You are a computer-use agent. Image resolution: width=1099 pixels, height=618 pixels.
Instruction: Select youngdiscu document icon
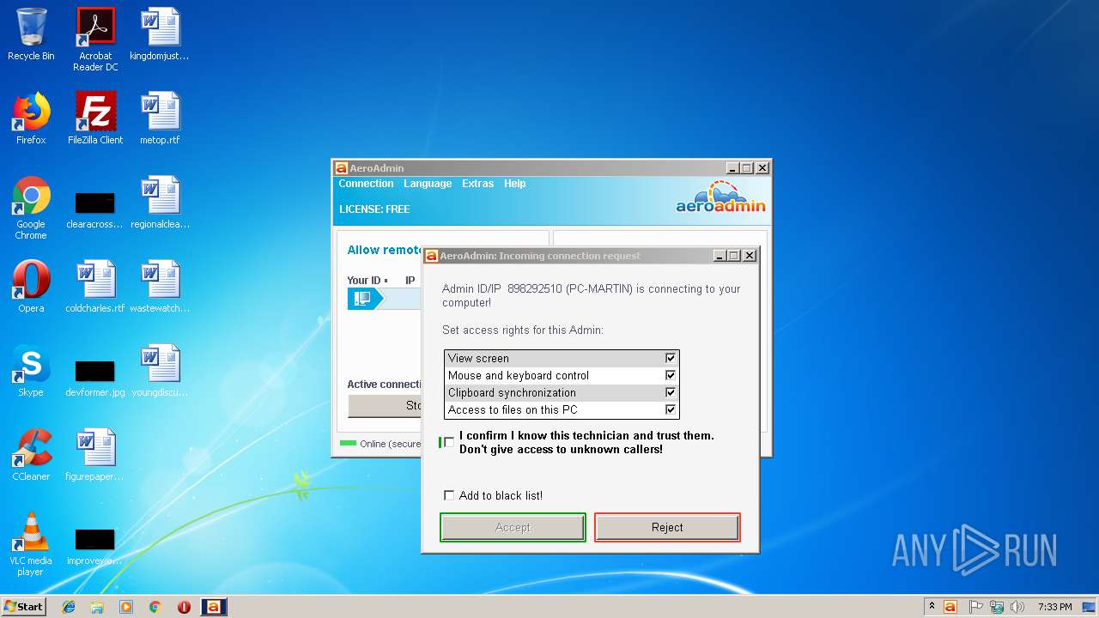tap(160, 371)
